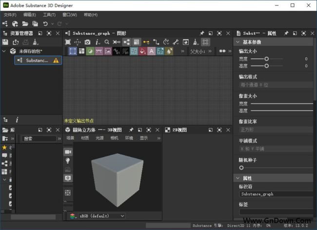Click the connector link style icon
The width and height of the screenshot is (317, 230).
coord(156,42)
